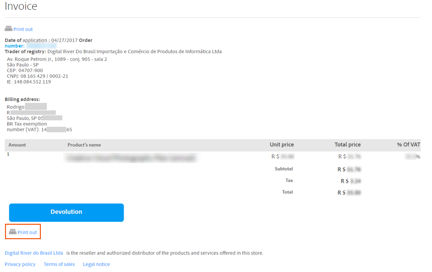The image size is (432, 272).
Task: Click the Total price column header
Action: (347, 145)
